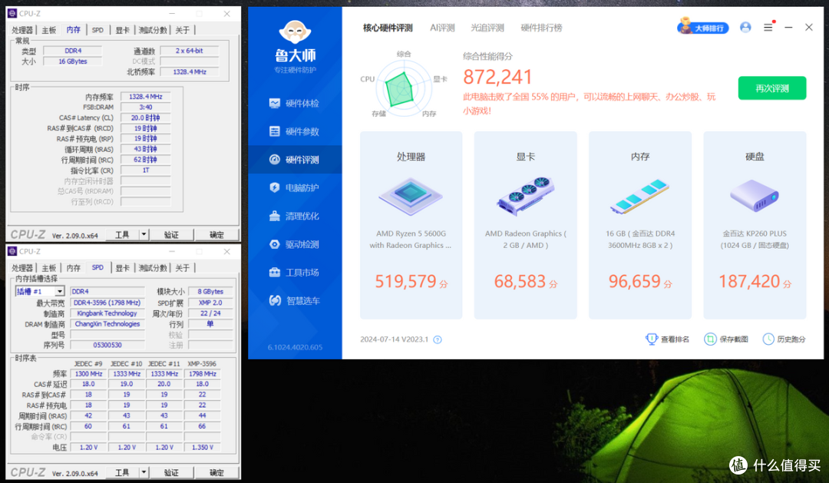
Task: Expand 工具 dropdown arrow in bottom CPU-Z
Action: coord(144,472)
